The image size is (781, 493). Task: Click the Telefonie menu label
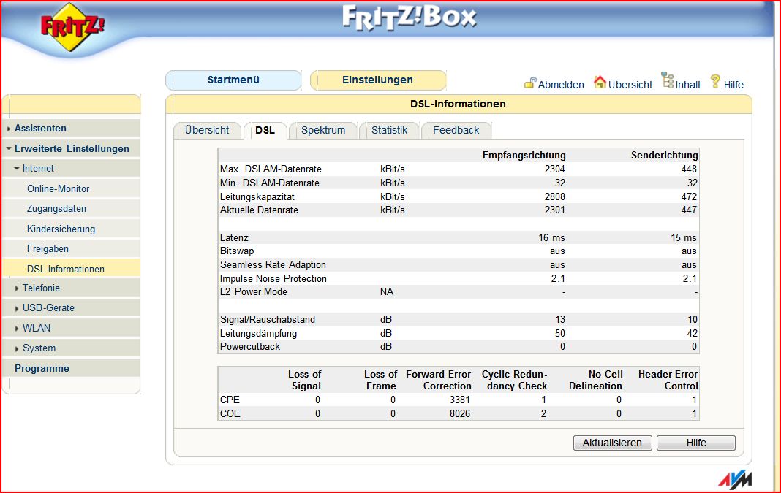(41, 288)
